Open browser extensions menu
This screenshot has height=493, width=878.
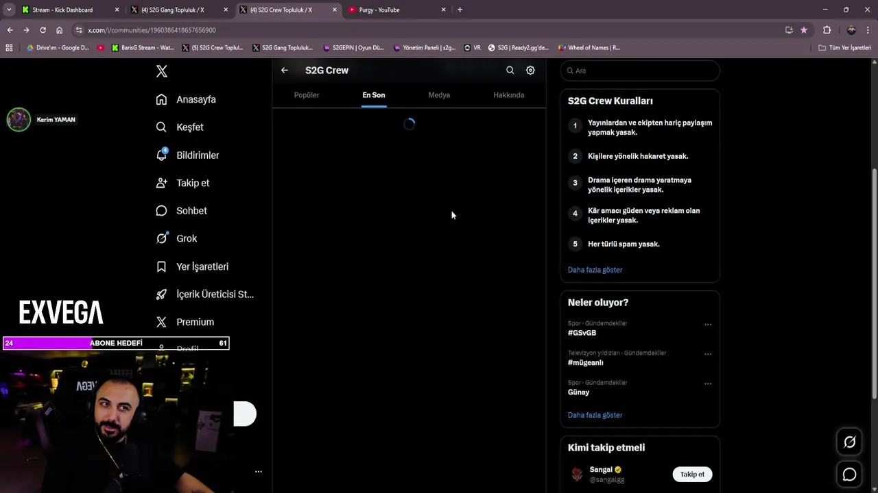pos(827,30)
